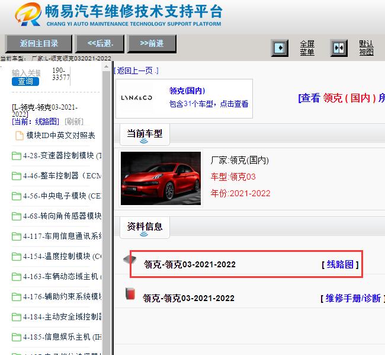The width and height of the screenshot is (385, 355).
Task: Open the 4-117-车用信息通讯 tree item
Action: (62, 236)
